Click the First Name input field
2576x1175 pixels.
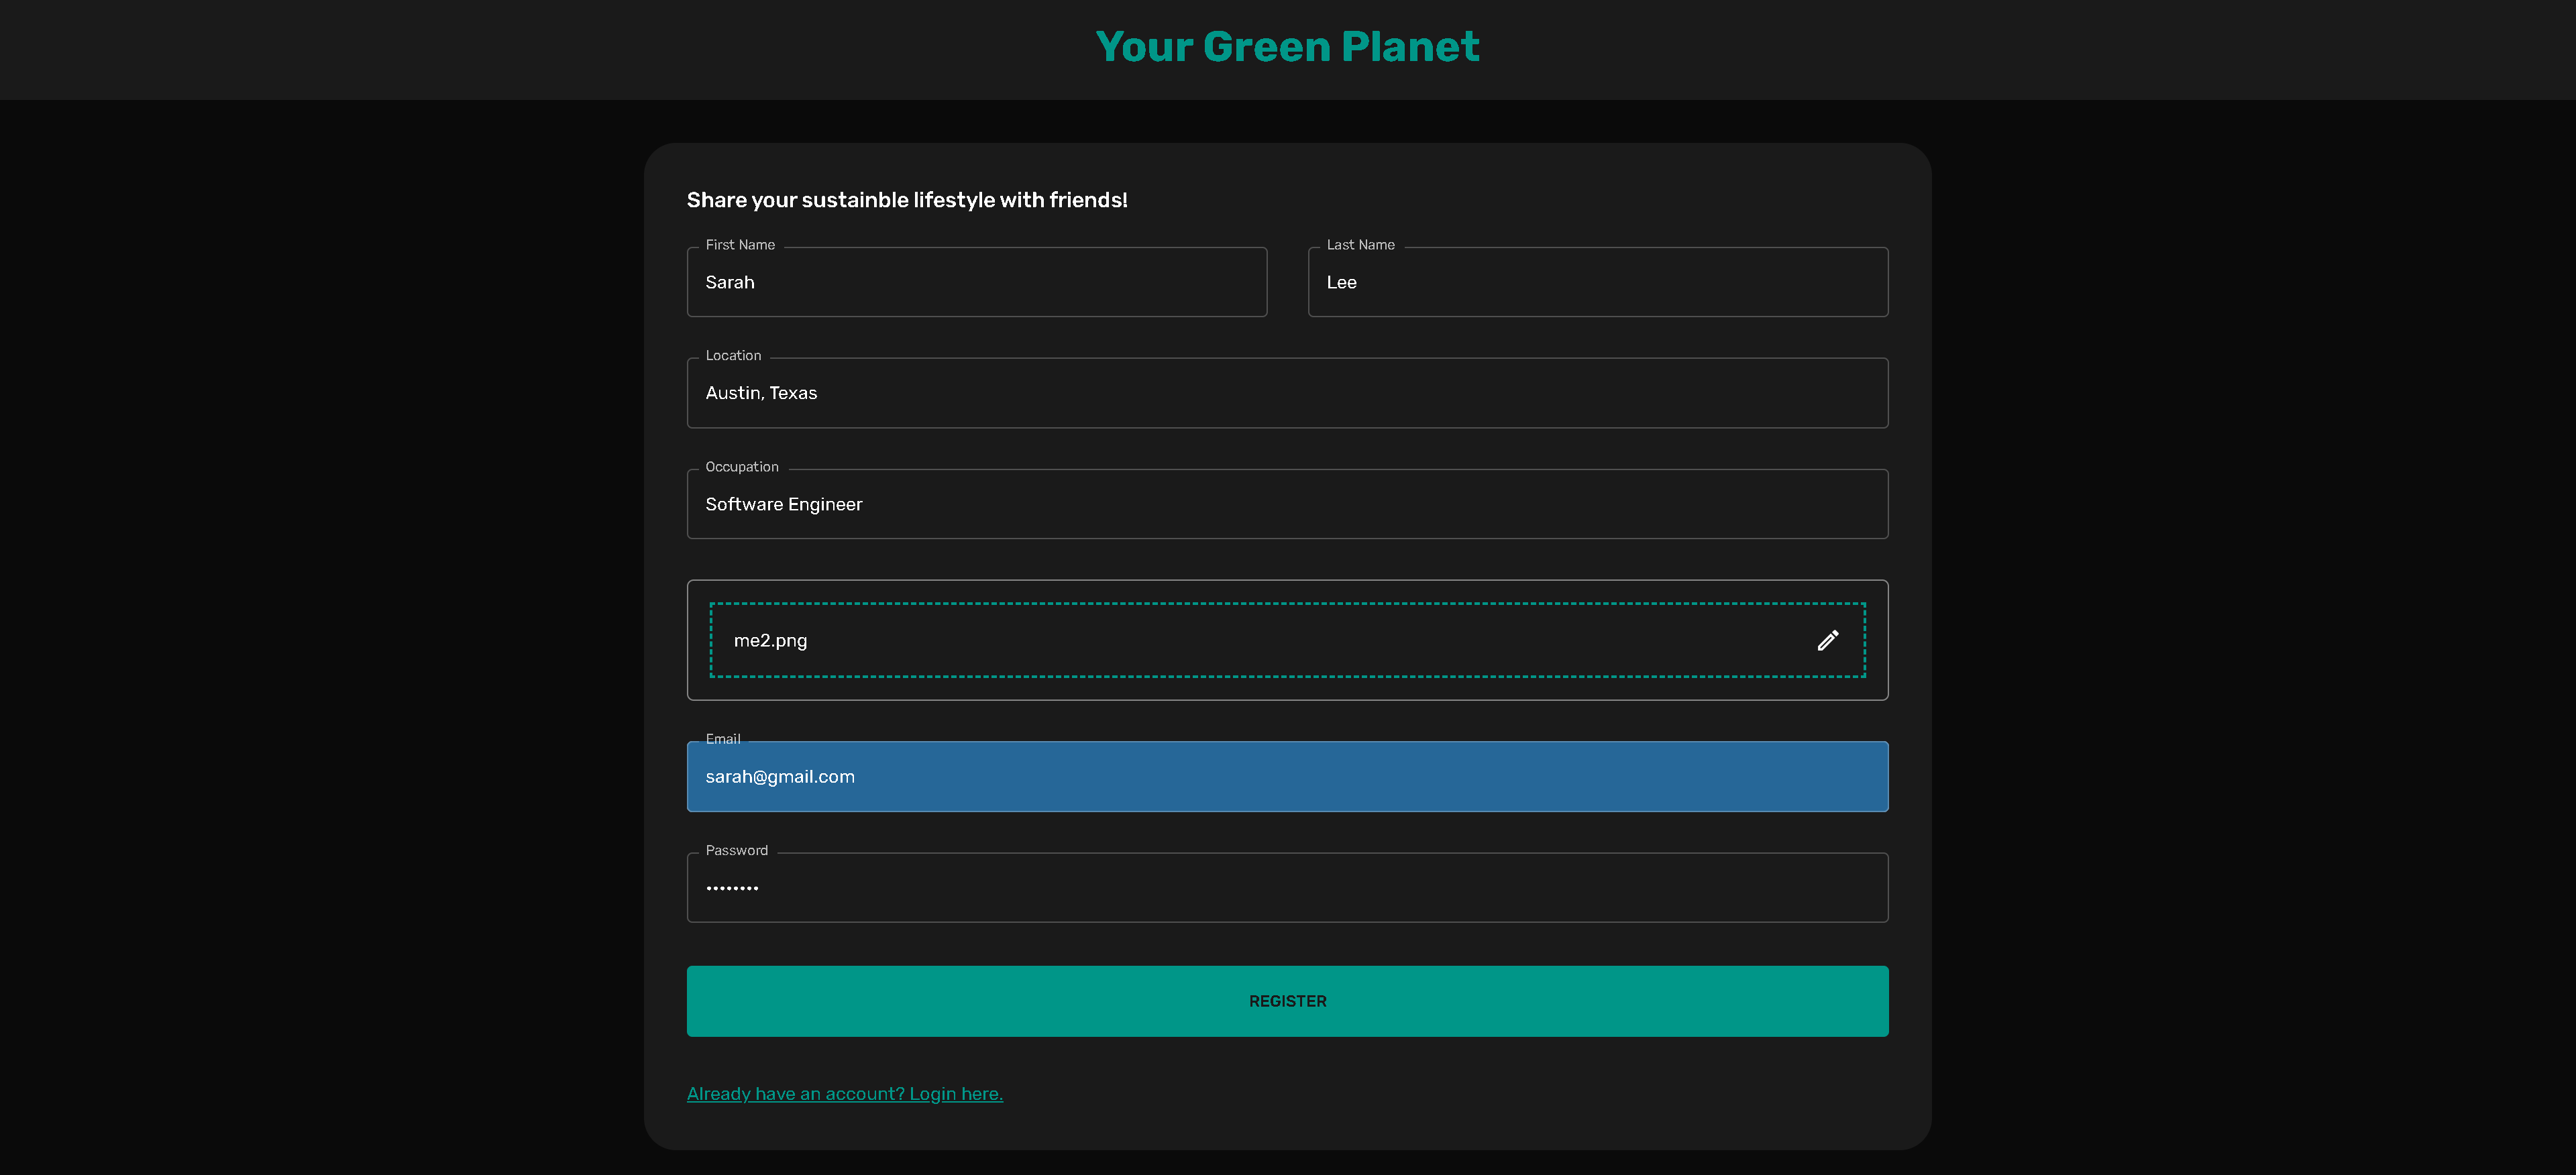click(x=976, y=283)
